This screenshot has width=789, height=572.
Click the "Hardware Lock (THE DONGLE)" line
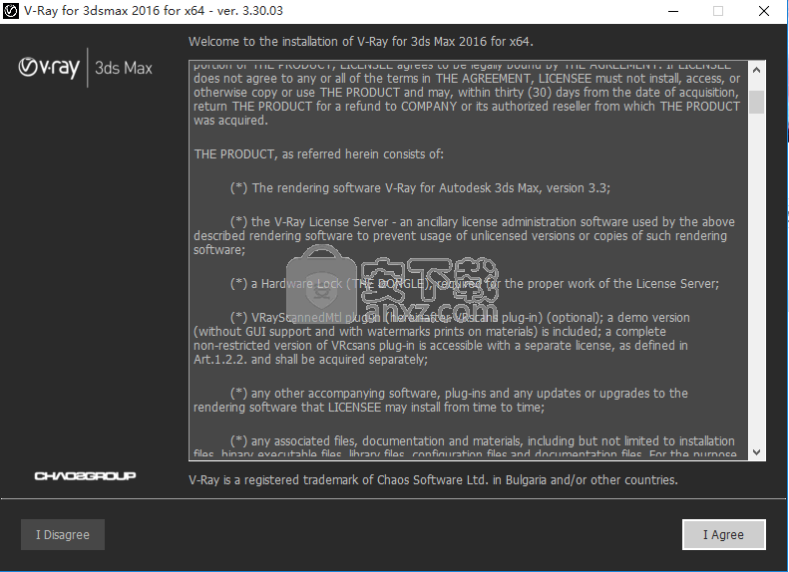click(475, 284)
